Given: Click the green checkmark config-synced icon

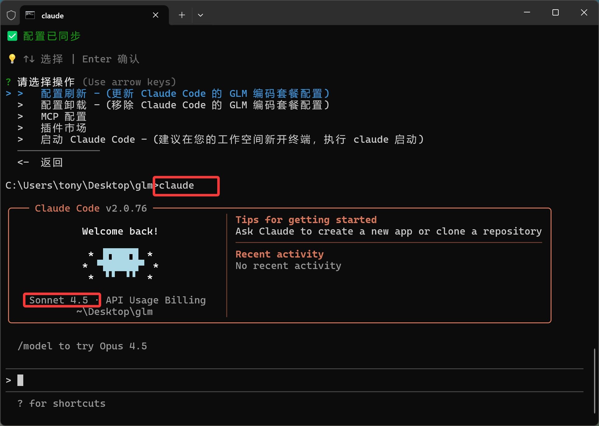Looking at the screenshot, I should pos(12,36).
